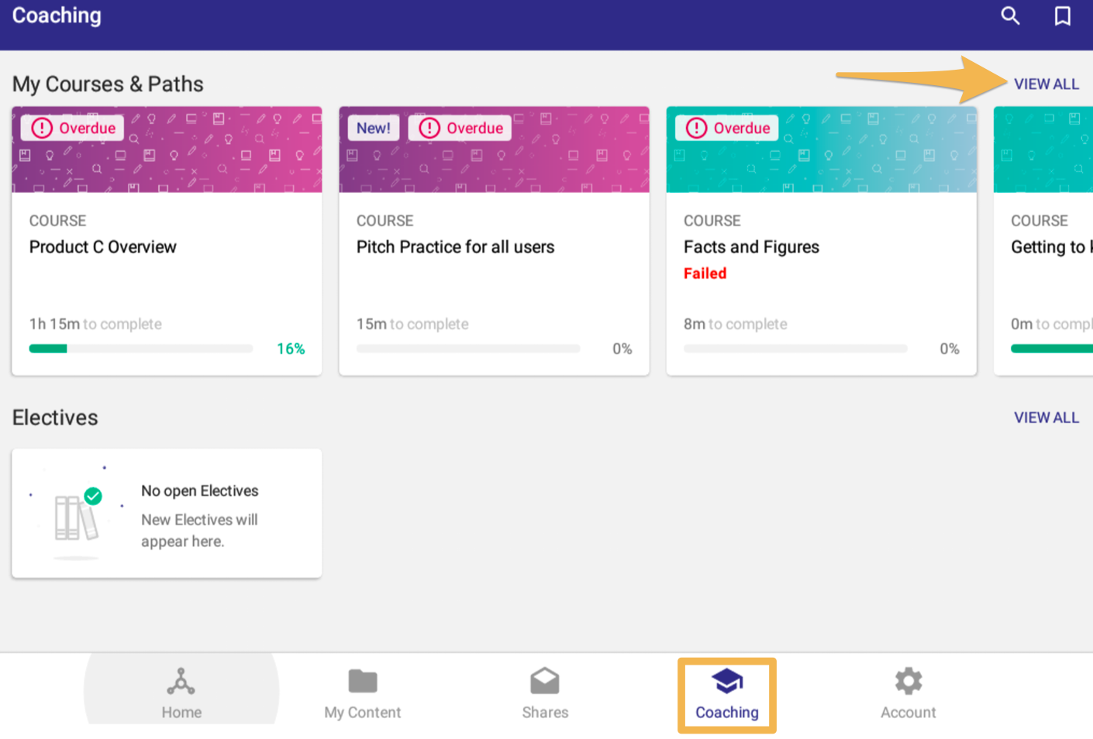Tap the bookmark icon in header

(x=1062, y=15)
